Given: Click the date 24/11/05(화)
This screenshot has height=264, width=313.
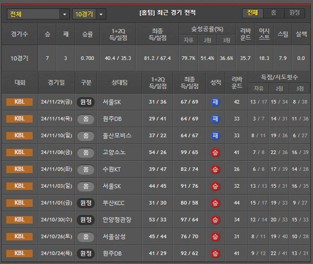Looking at the screenshot, I should 56,169.
